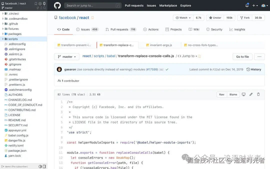
Task: Open the master branch dropdown button
Action: tap(67, 57)
